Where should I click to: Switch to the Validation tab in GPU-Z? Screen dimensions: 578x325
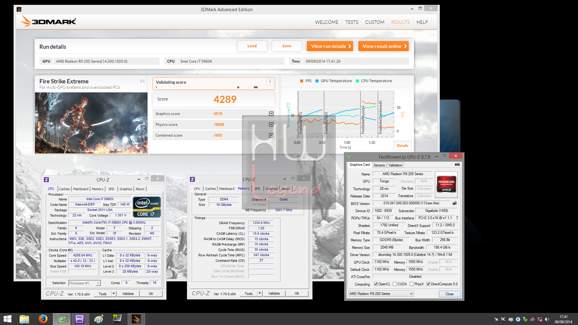395,165
